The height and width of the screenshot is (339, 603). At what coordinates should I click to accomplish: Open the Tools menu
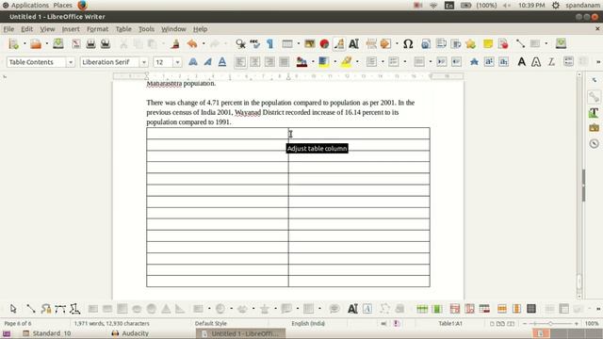pos(146,29)
